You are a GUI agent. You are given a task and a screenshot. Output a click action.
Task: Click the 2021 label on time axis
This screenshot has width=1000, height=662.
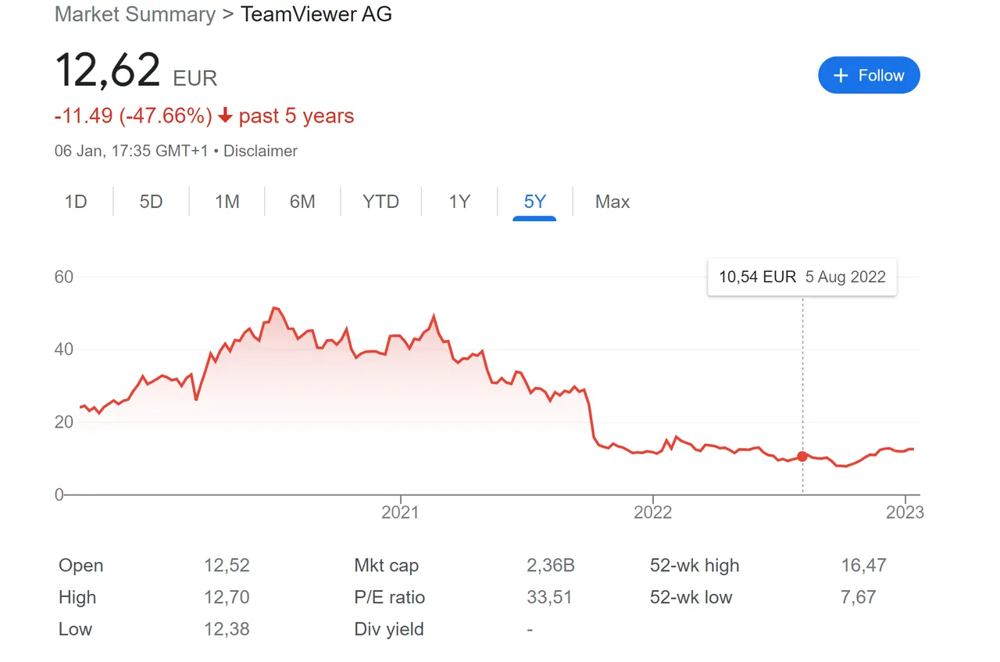[x=400, y=512]
